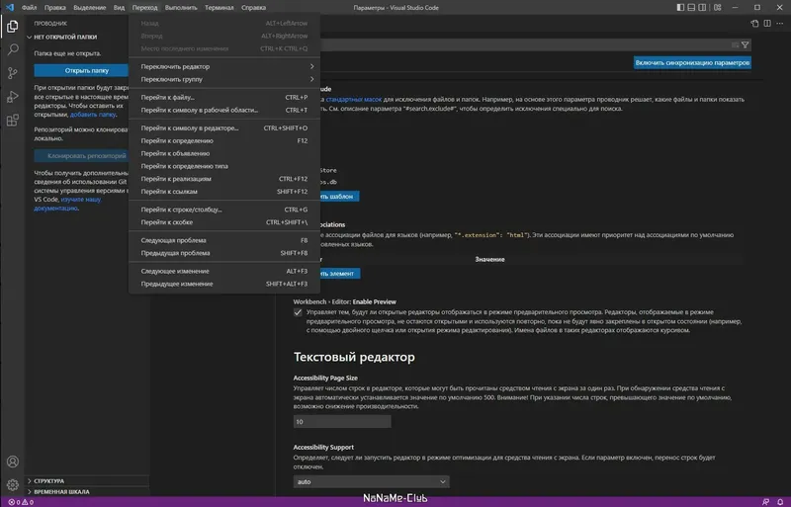Toggle Workbench Editor Enable Preview checkbox
The width and height of the screenshot is (791, 507).
(298, 312)
